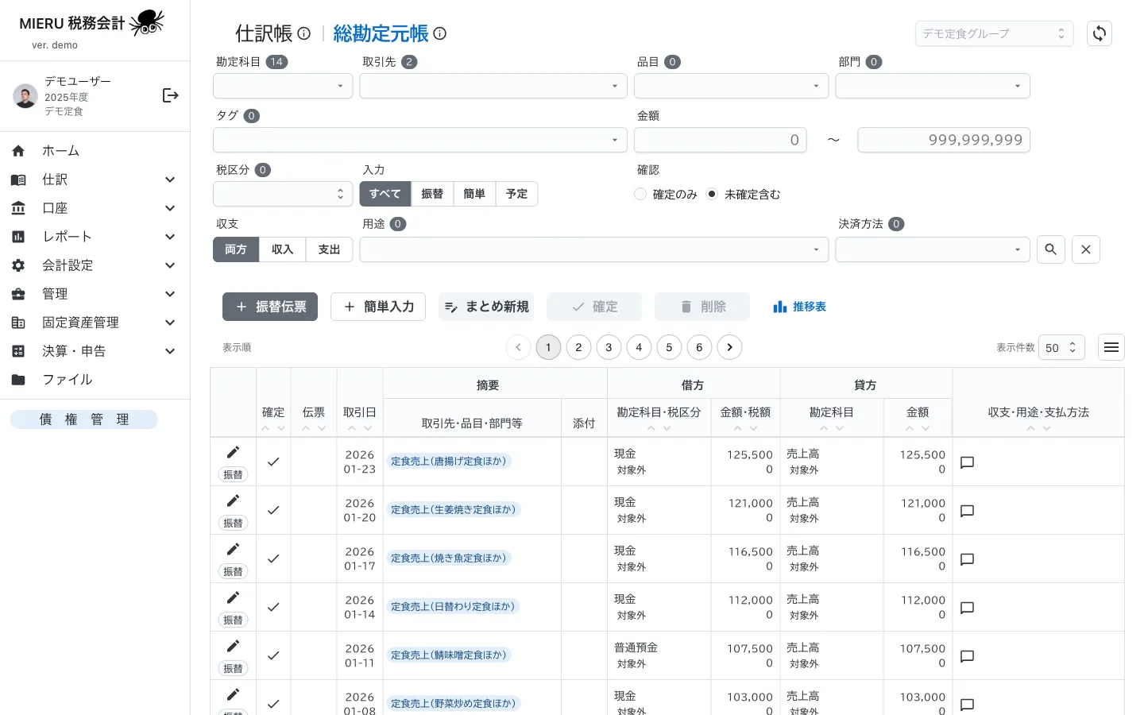1144x715 pixels.
Task: Expand the レポート sidebar menu
Action: point(94,237)
